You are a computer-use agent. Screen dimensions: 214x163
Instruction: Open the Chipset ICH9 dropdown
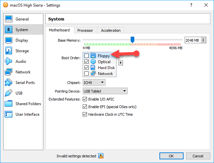pos(94,82)
